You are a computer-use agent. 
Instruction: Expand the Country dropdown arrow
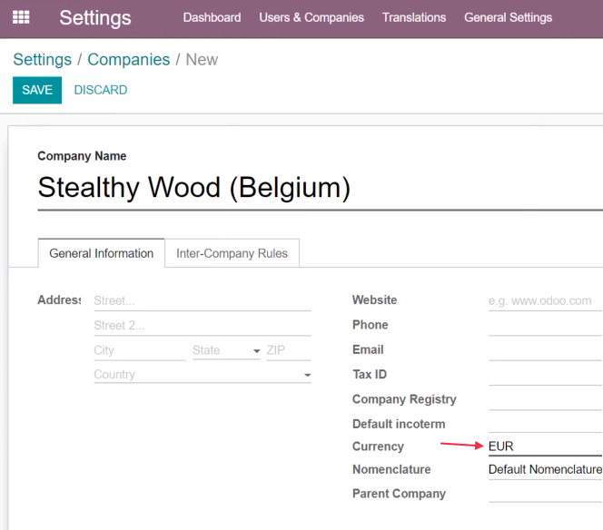click(x=307, y=375)
